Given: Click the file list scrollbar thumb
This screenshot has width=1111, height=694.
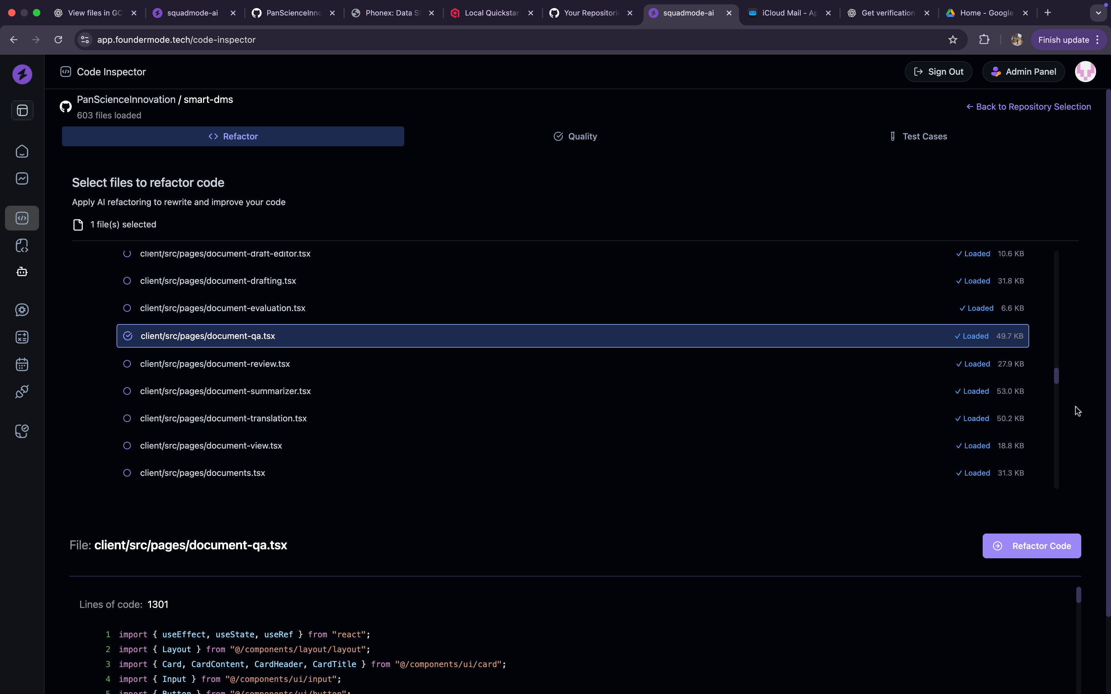Looking at the screenshot, I should [x=1056, y=376].
